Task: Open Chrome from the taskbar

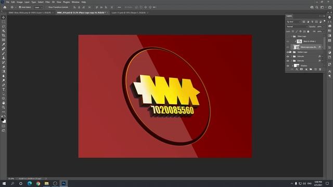Action: point(38,183)
